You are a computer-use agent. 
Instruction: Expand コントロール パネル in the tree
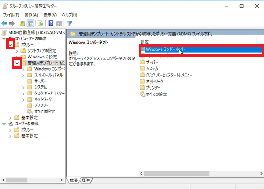tap(23, 76)
